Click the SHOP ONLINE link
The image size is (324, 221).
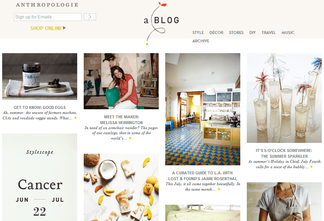click(46, 28)
